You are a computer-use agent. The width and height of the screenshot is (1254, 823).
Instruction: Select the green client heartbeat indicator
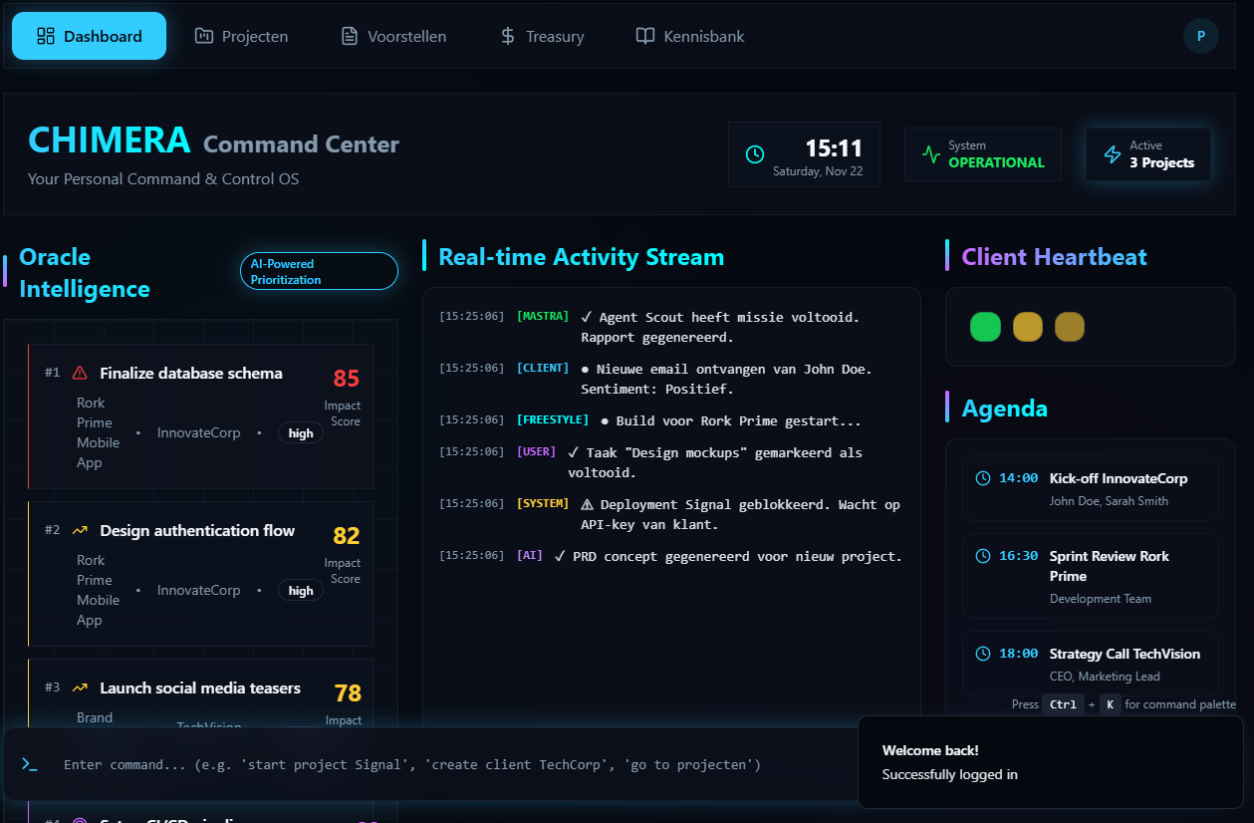coord(985,327)
